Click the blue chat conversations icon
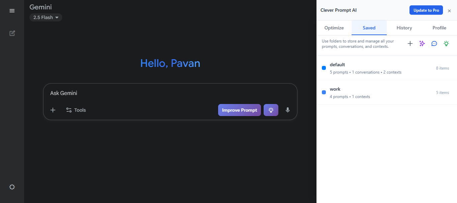This screenshot has height=203, width=457. tap(434, 43)
